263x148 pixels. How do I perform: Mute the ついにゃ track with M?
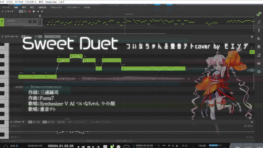pos(40,21)
